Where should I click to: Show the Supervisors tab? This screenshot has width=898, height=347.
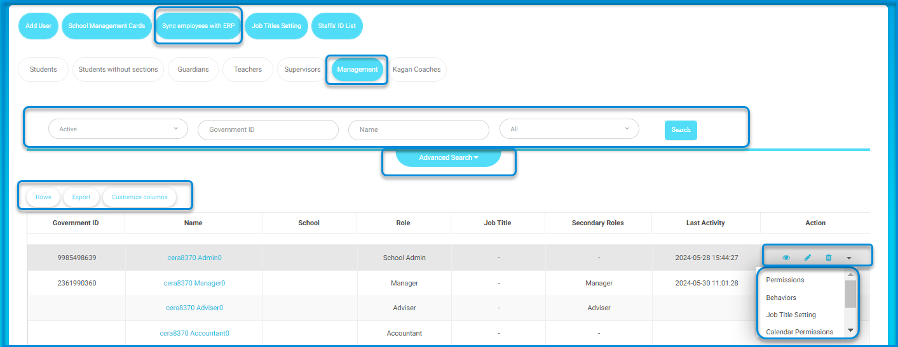pos(303,69)
